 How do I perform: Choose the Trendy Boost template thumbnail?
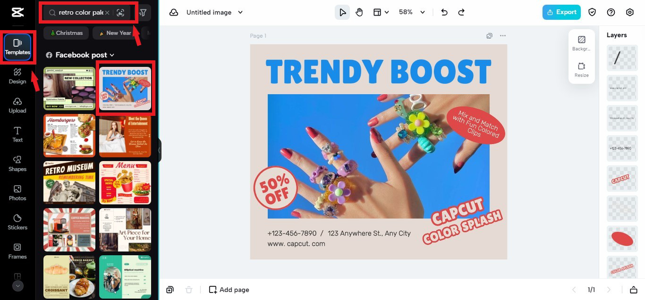click(x=125, y=89)
